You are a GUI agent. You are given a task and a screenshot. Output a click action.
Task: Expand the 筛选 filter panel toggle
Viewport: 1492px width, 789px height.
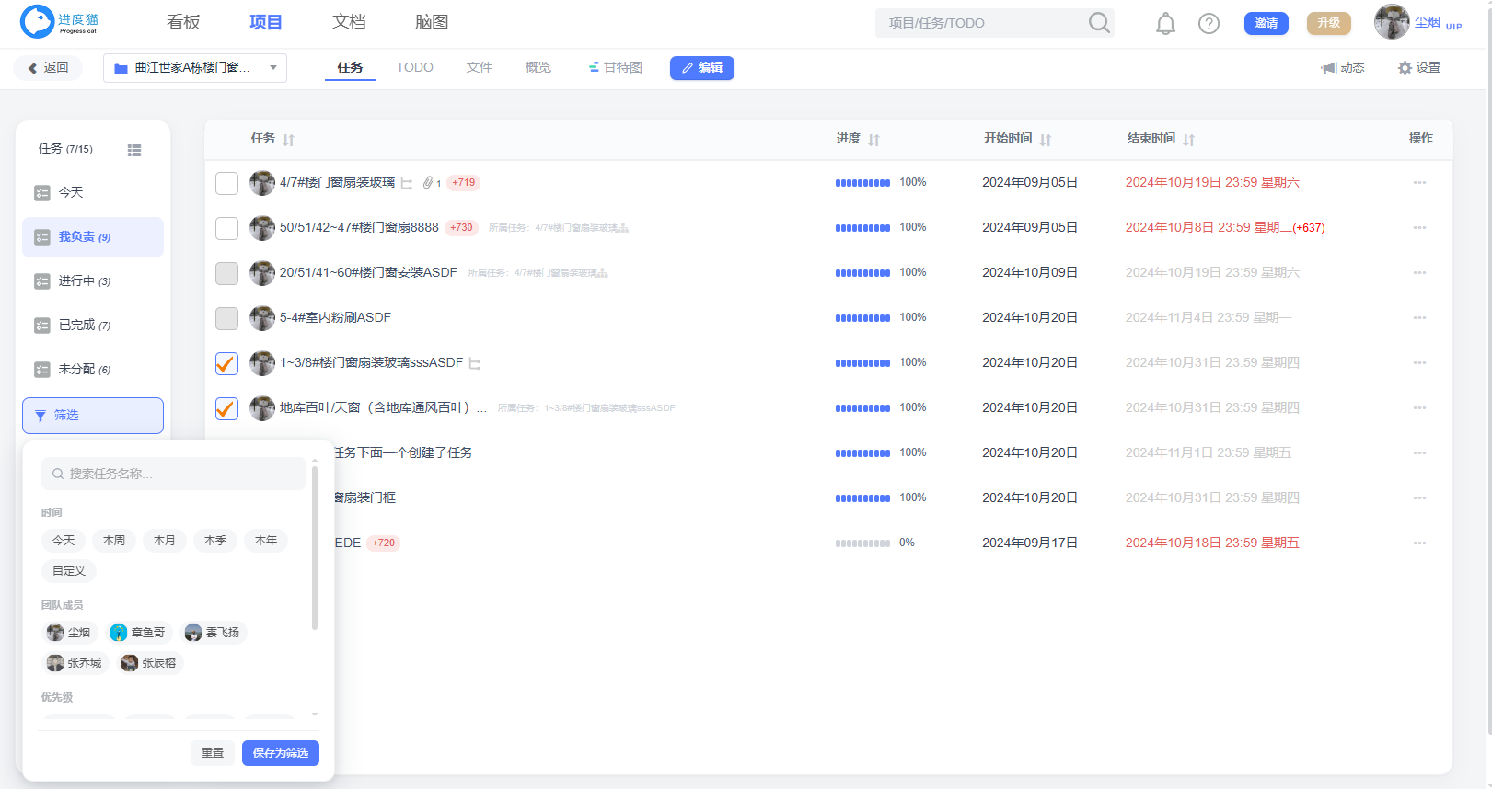93,416
